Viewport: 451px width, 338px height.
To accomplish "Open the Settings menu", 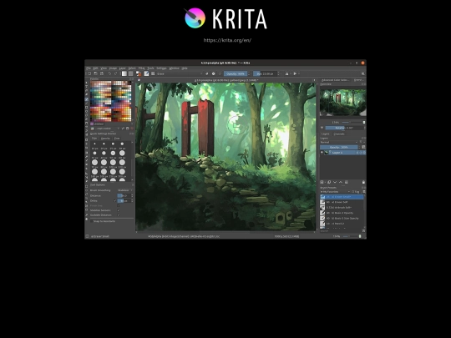I will click(x=161, y=68).
